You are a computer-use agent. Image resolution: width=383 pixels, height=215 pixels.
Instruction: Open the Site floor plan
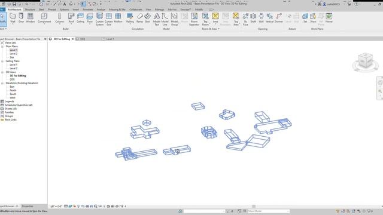pos(12,57)
